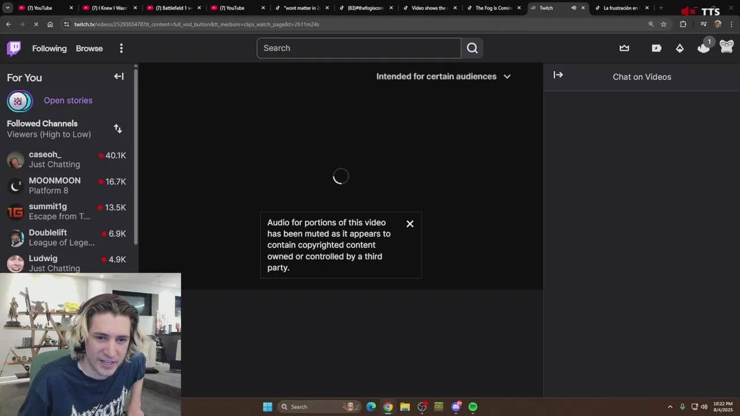Mute the Twitch tab audio icon
This screenshot has width=740, height=416.
point(573,8)
